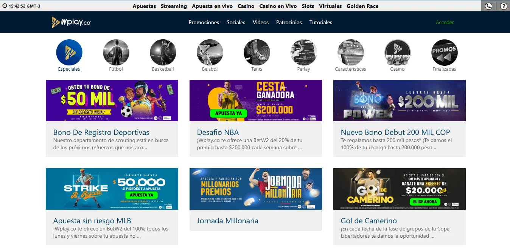This screenshot has width=510, height=249.
Task: Open Nuevo Bono Debut 200 MIL COP
Action: pos(395,132)
